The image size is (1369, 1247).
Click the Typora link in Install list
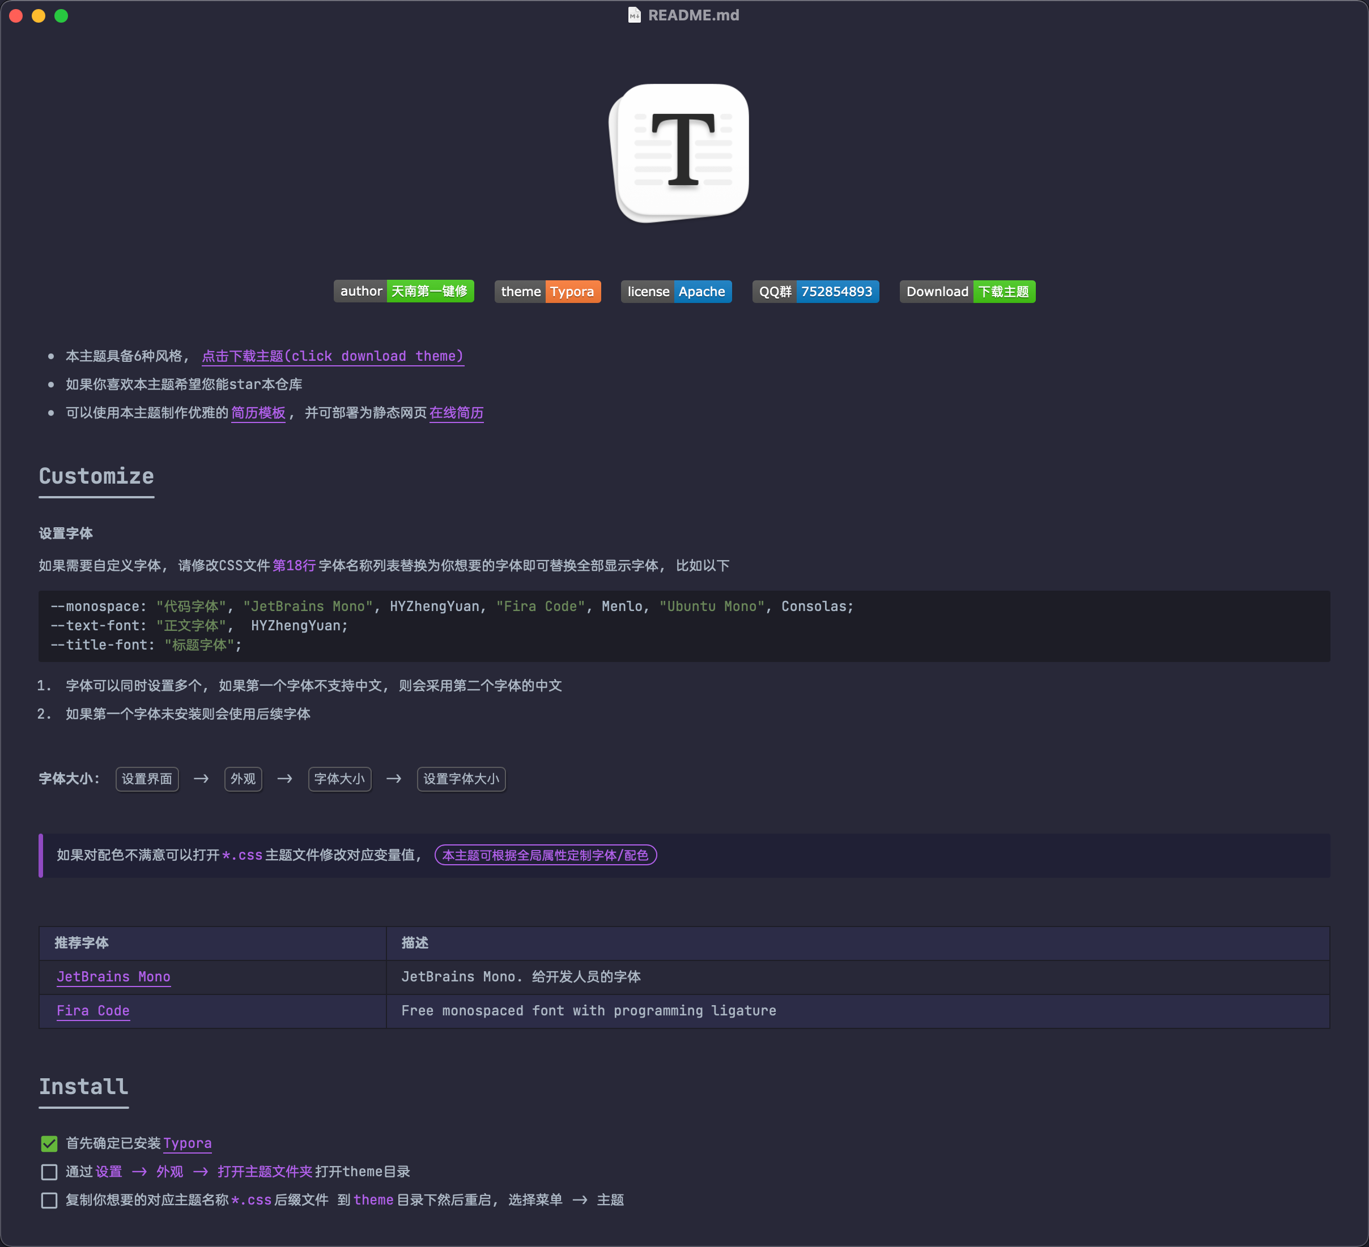(188, 1144)
